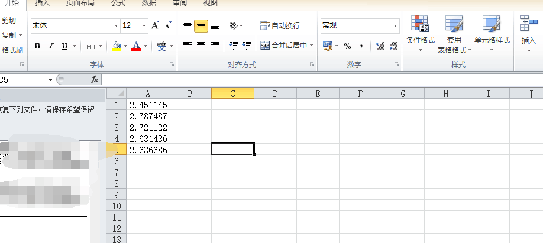Open font name dropdown 宋体

117,25
